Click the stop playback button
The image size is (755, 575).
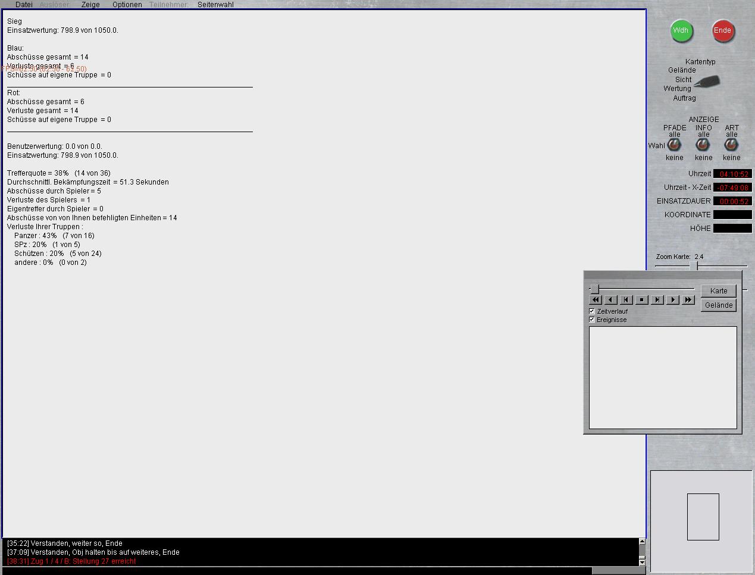tap(642, 300)
